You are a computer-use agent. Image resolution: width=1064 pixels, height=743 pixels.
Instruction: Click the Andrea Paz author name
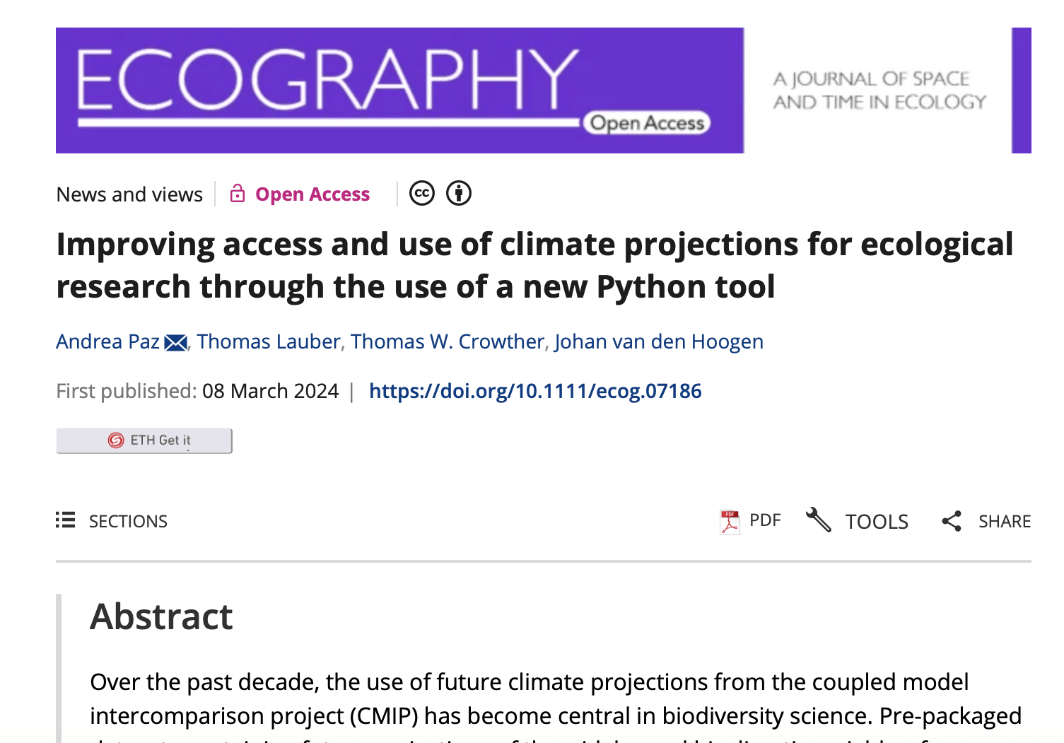pyautogui.click(x=108, y=341)
